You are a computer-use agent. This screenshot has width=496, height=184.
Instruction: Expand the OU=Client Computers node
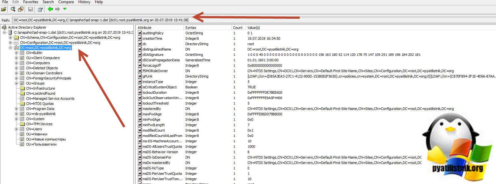(x=16, y=58)
